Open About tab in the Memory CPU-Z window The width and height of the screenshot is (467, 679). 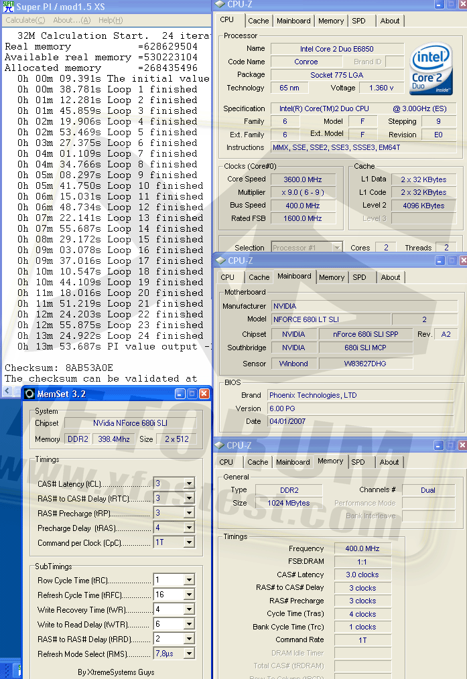point(389,462)
